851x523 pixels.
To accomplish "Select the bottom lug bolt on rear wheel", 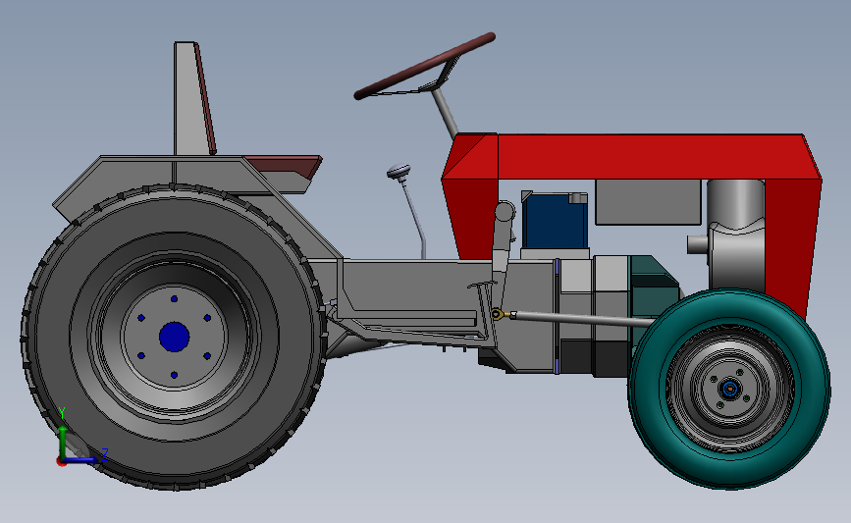I will (x=174, y=375).
